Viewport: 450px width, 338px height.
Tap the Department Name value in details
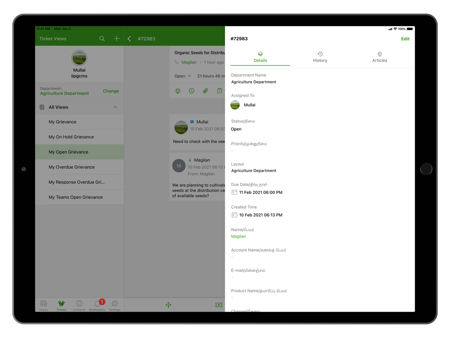tap(254, 82)
